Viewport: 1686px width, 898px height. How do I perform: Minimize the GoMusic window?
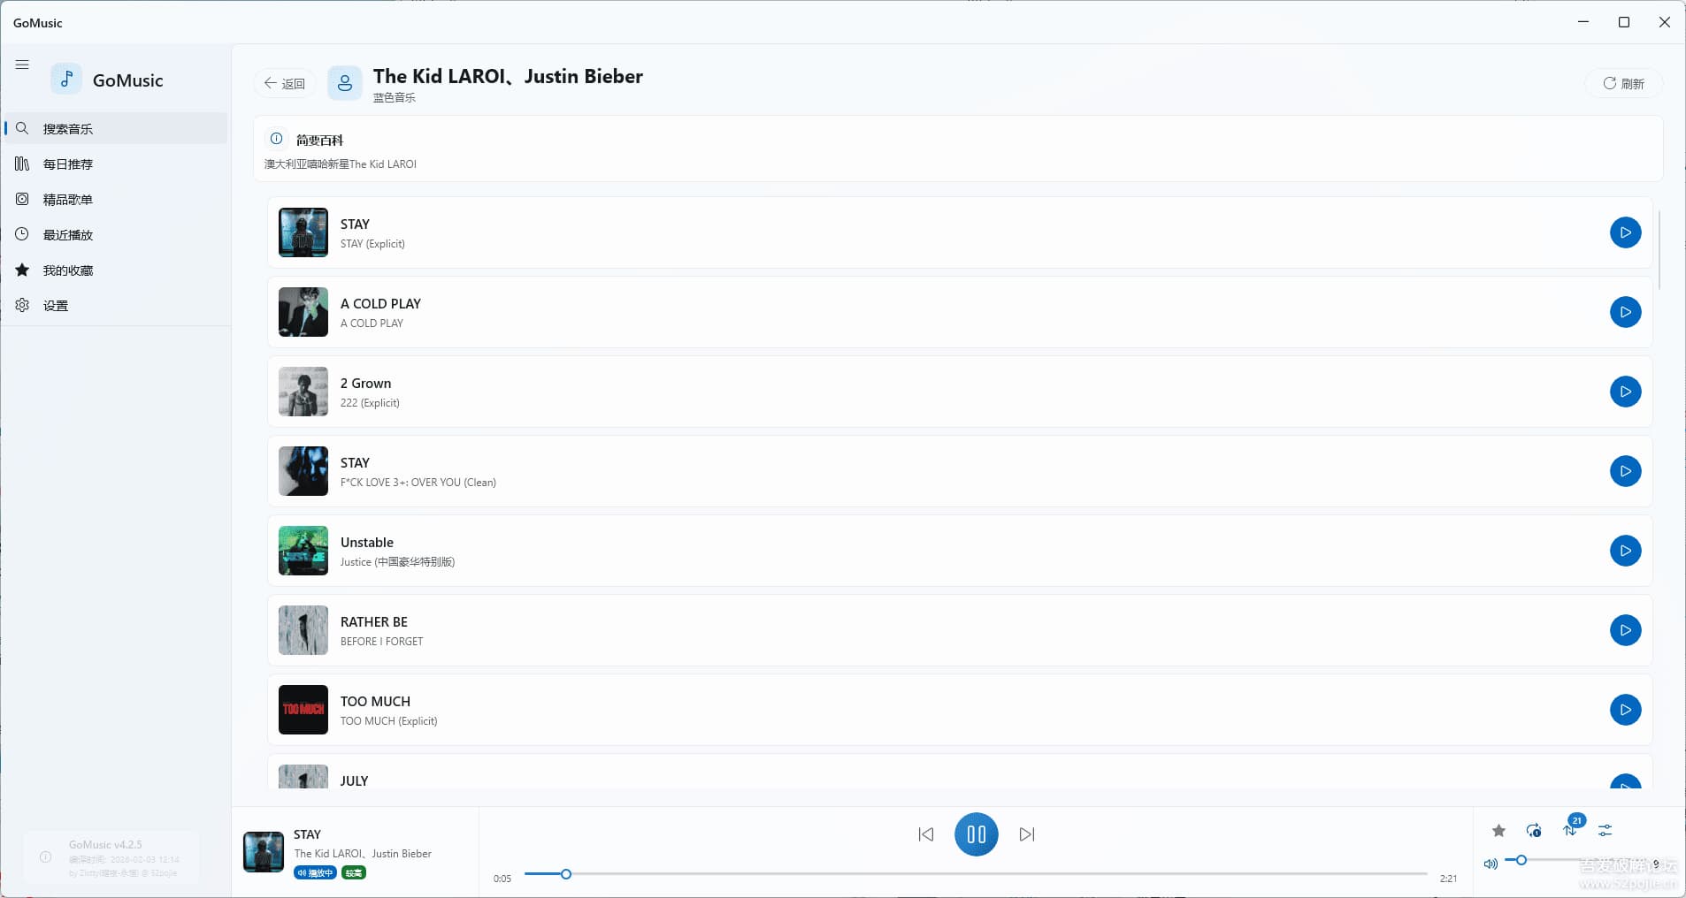coord(1583,22)
